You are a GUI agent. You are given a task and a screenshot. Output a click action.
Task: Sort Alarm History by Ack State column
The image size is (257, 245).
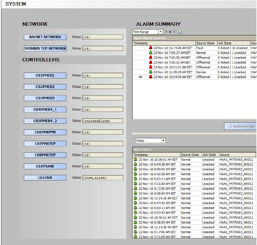pyautogui.click(x=210, y=155)
